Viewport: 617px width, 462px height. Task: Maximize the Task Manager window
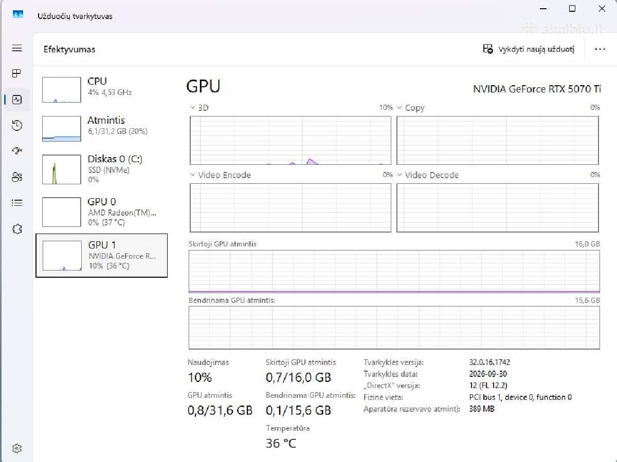[x=572, y=9]
